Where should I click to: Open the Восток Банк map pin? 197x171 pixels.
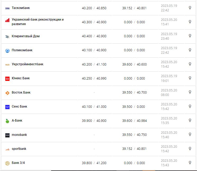point(190,92)
